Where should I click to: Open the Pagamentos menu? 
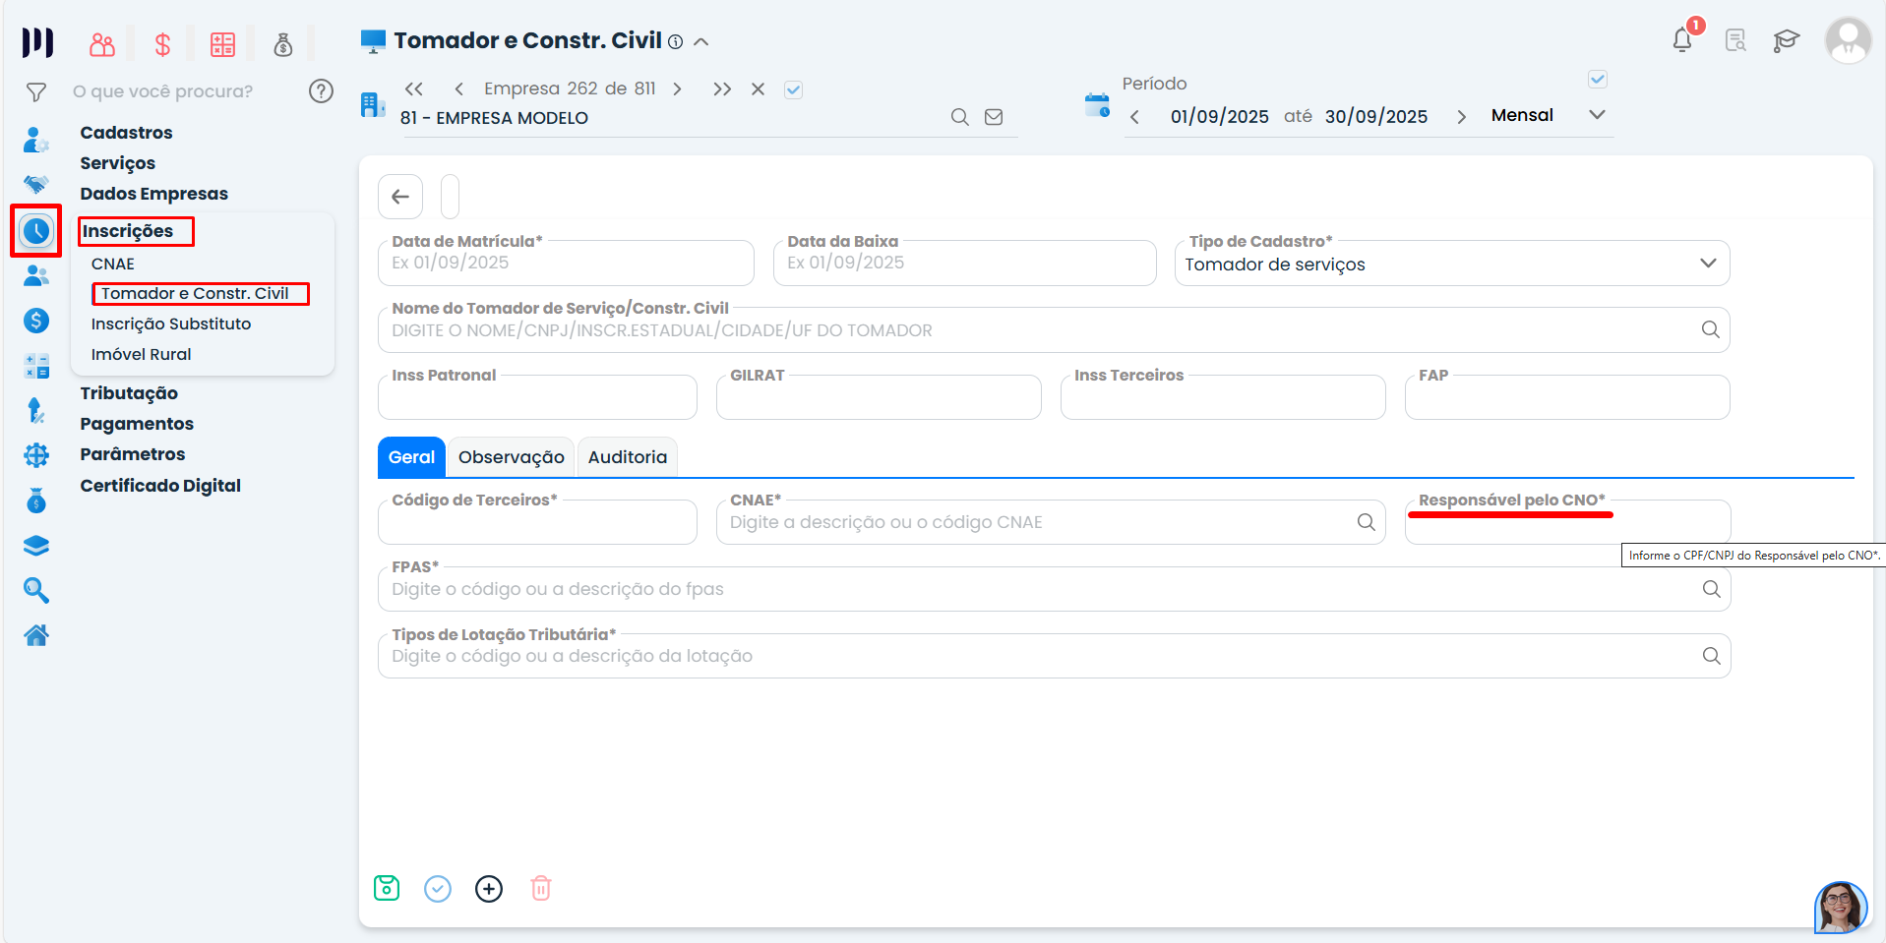pyautogui.click(x=137, y=424)
